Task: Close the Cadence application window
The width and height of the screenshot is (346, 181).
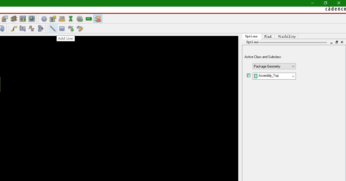Action: (x=339, y=3)
